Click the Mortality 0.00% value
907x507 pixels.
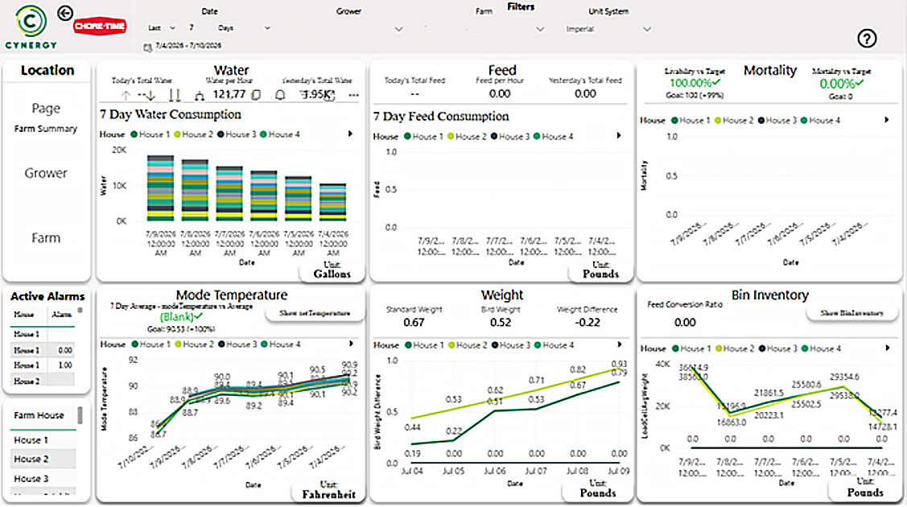pos(837,84)
